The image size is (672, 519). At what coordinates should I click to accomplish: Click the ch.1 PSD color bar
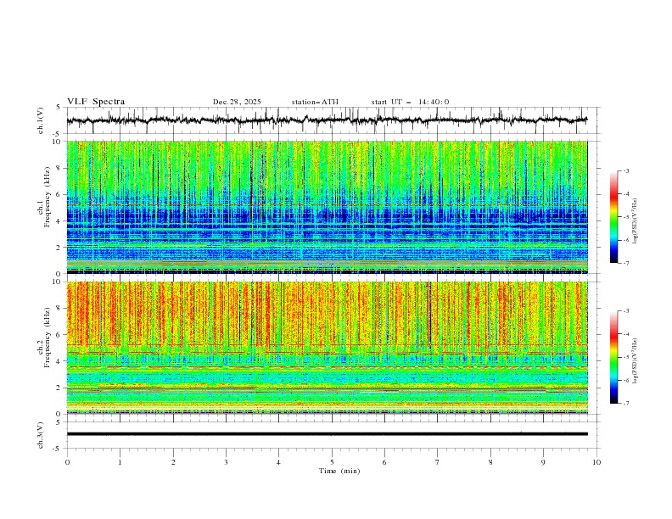click(x=613, y=216)
